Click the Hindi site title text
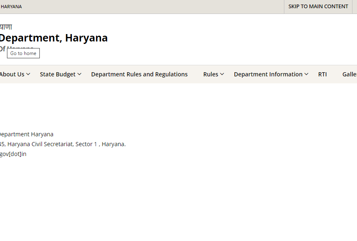Screen dimensions: 357x241 pyautogui.click(x=6, y=27)
